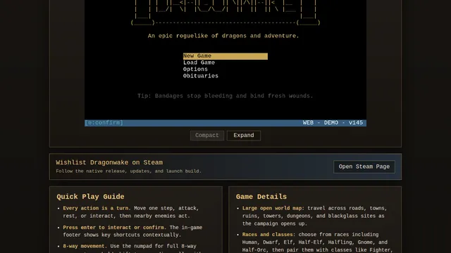Click 'Every action is a turn' text

(97, 208)
